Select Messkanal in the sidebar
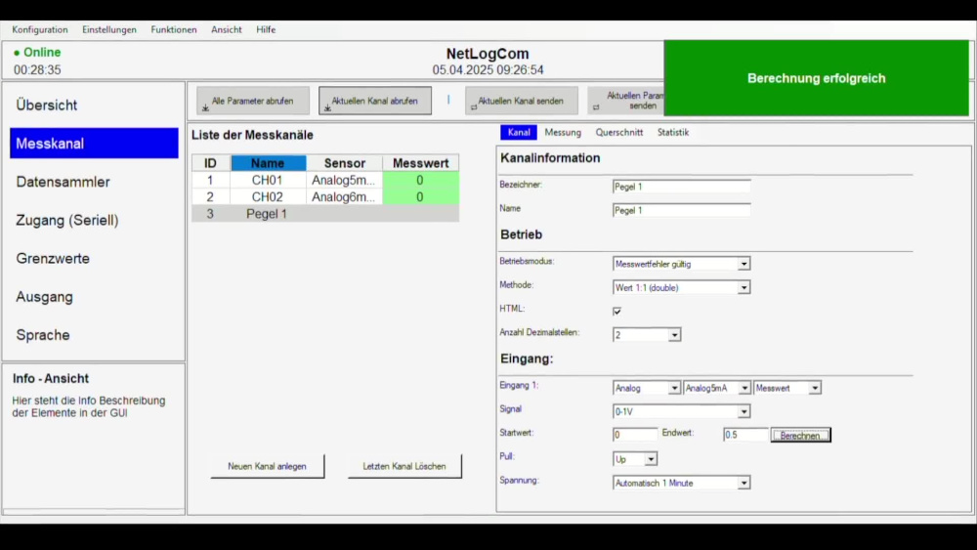Image resolution: width=977 pixels, height=550 pixels. point(94,144)
